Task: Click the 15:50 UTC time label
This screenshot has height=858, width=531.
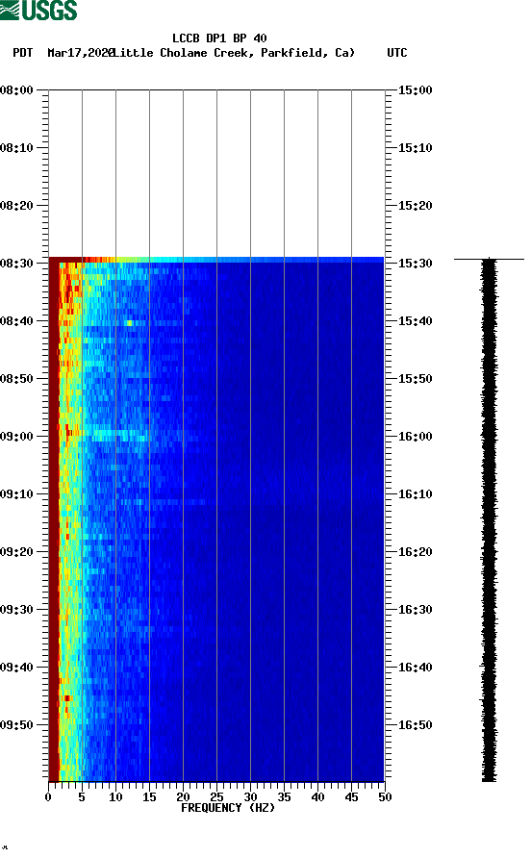Action: pos(415,379)
